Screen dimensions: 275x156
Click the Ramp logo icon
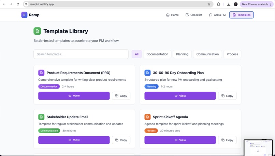(24, 15)
